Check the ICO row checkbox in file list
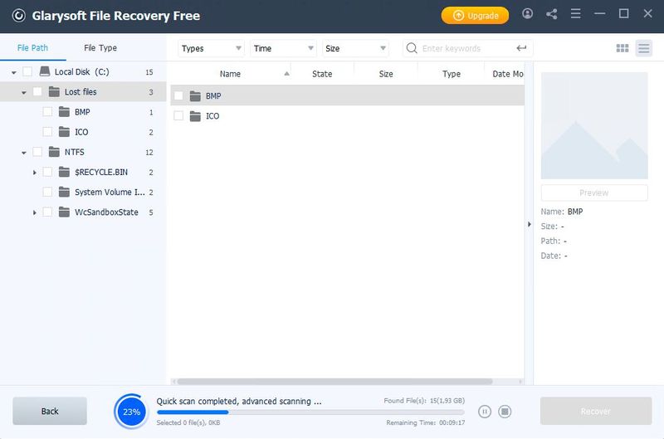 [178, 115]
